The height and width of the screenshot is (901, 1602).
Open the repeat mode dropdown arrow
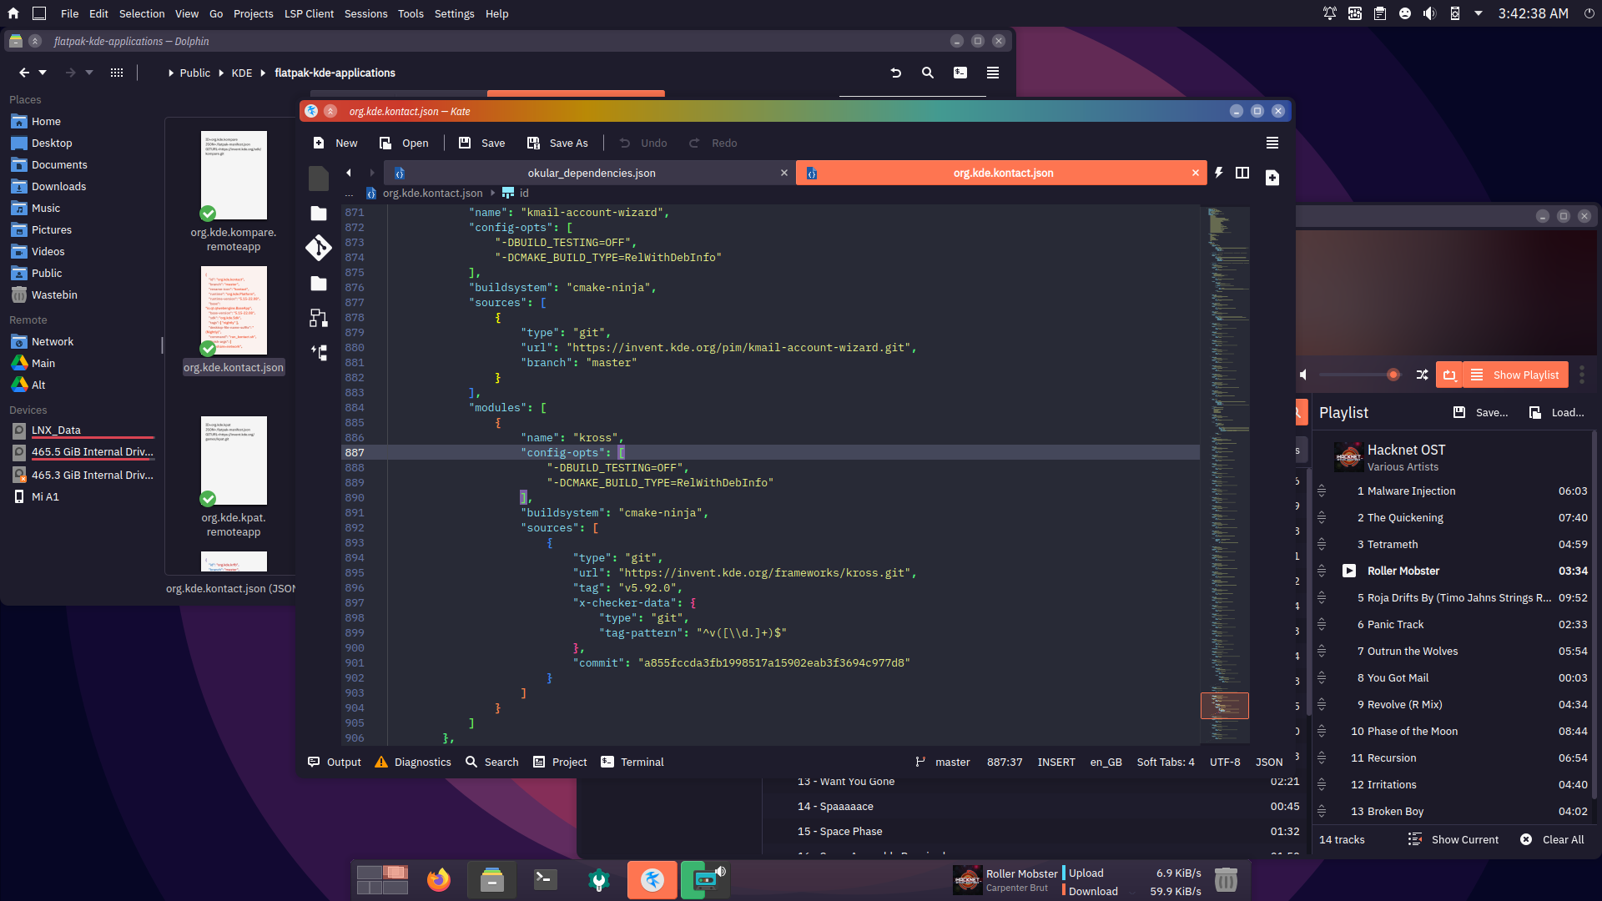point(1457,380)
